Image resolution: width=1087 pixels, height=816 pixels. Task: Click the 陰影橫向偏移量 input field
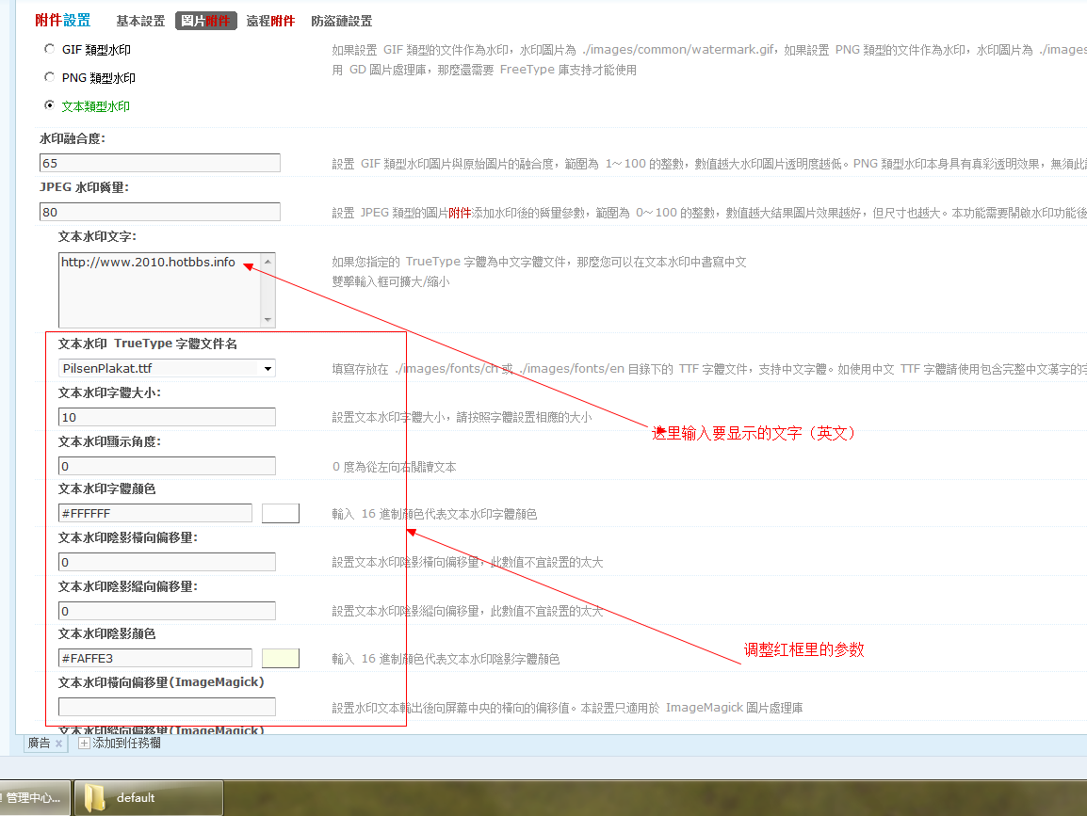coord(167,562)
